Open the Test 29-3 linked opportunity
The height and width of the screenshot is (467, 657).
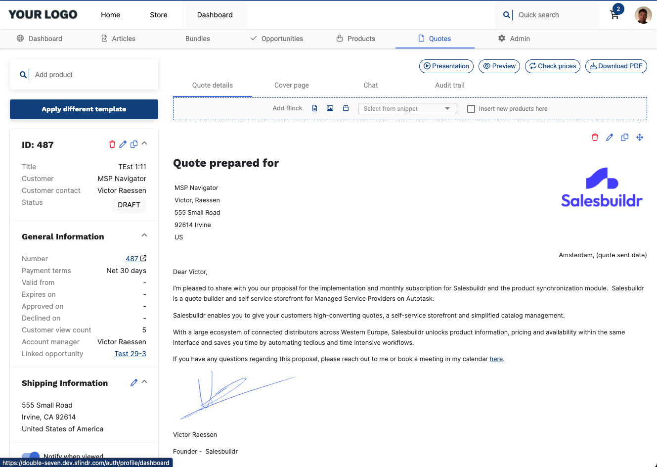[130, 354]
